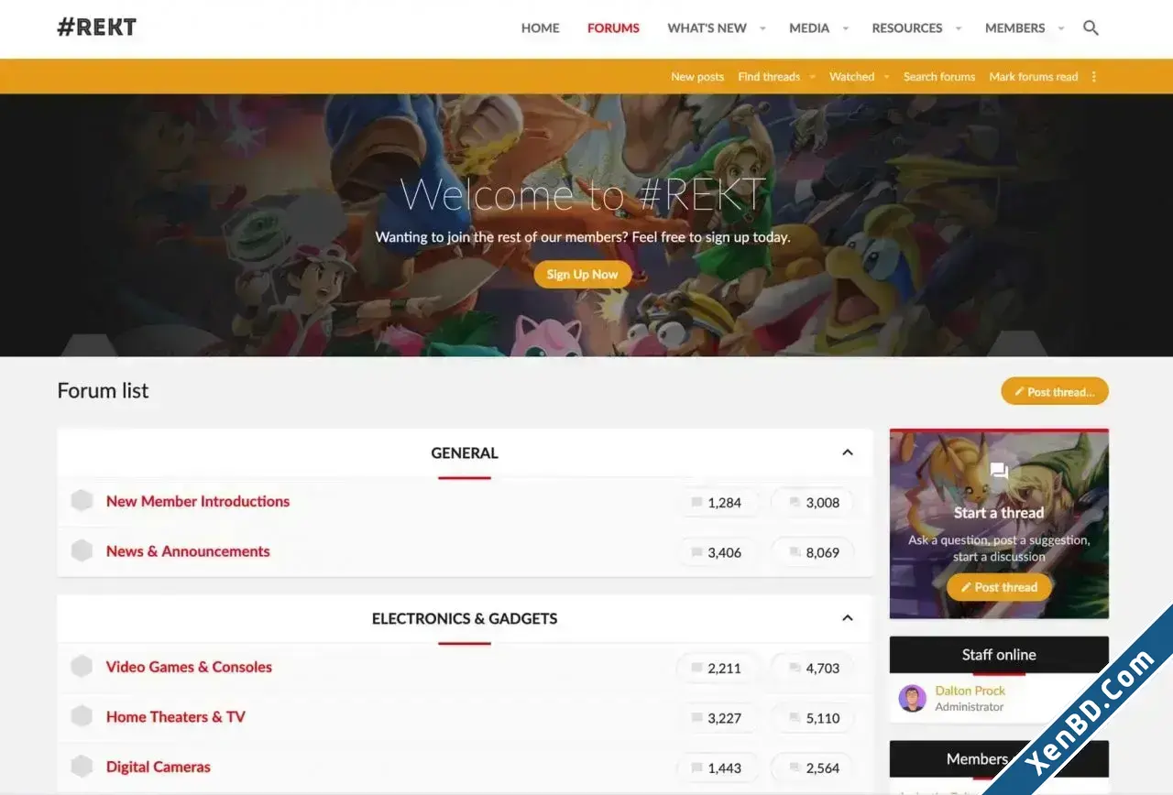The width and height of the screenshot is (1173, 795).
Task: Collapse the ELECTRONICS & GADGETS category
Action: [x=848, y=618]
